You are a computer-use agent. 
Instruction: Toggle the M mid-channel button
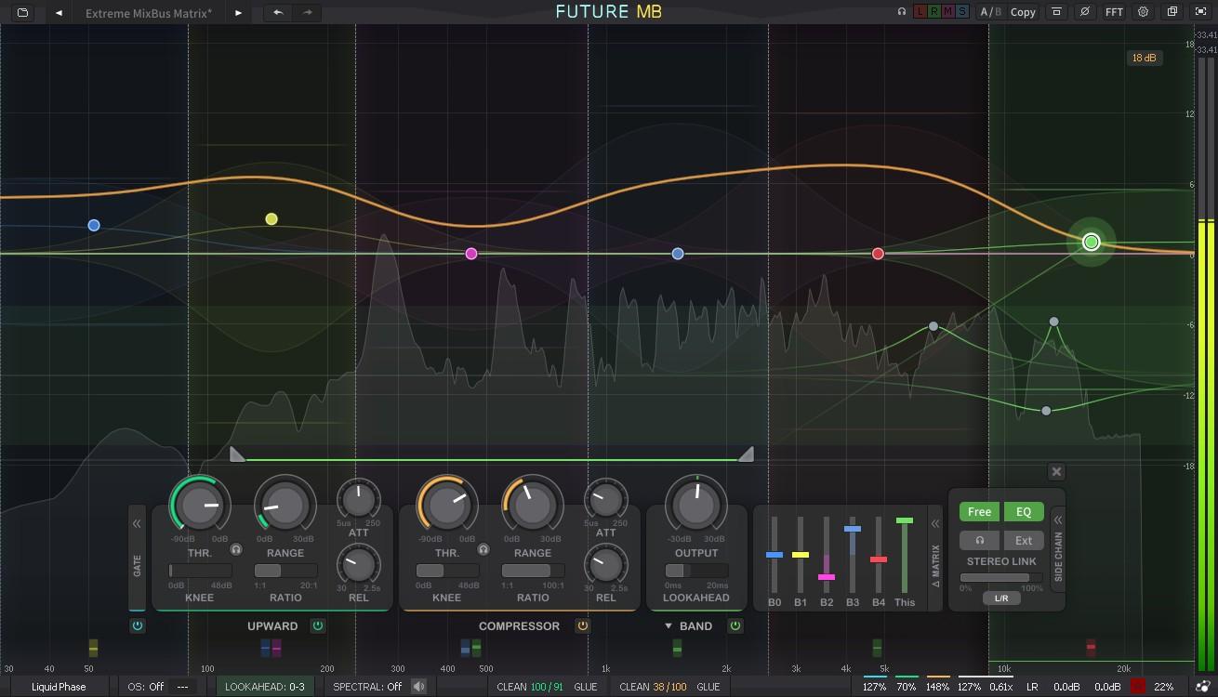[947, 11]
